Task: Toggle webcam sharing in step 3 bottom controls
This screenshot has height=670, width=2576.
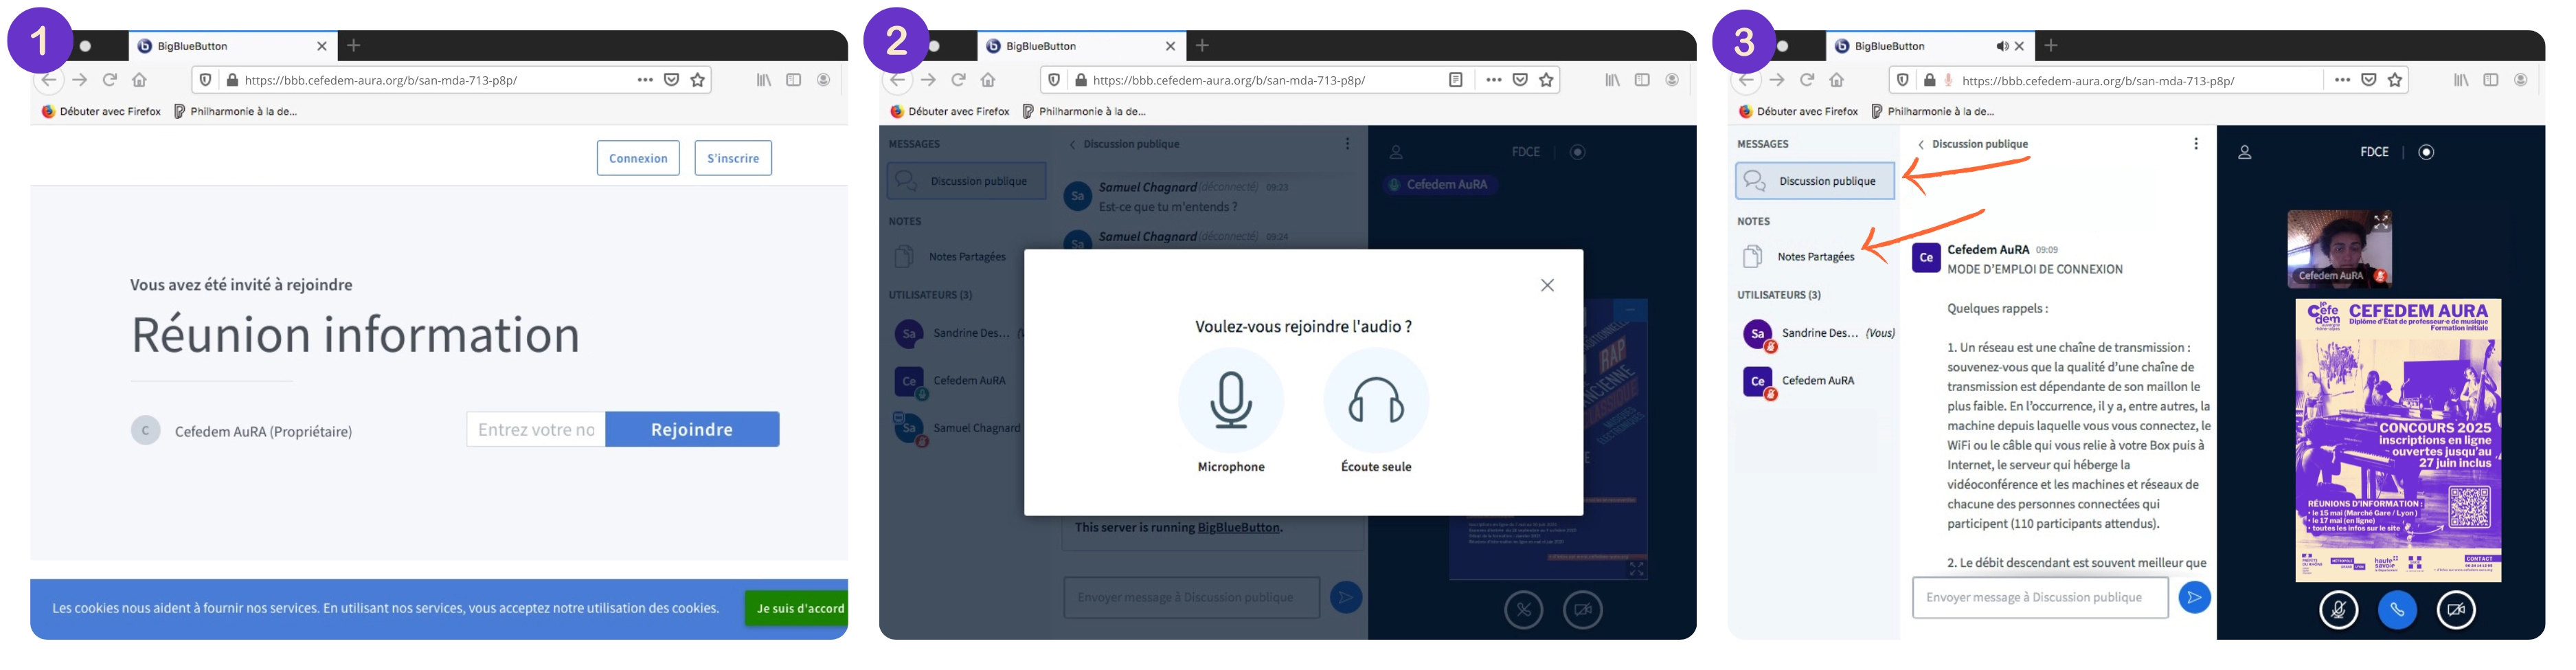Action: click(2456, 610)
